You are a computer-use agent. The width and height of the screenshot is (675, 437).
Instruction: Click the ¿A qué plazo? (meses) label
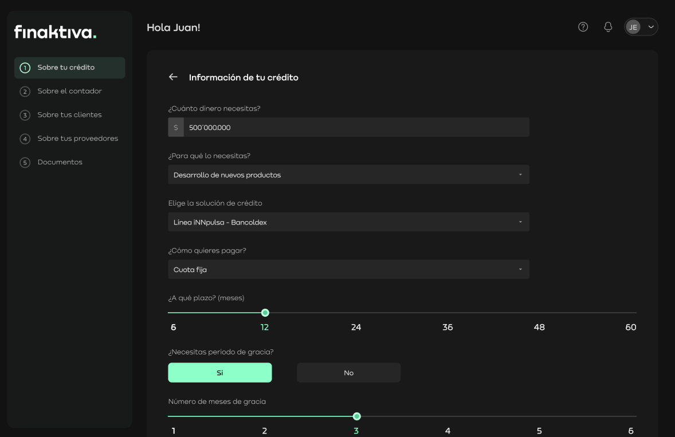coord(206,298)
